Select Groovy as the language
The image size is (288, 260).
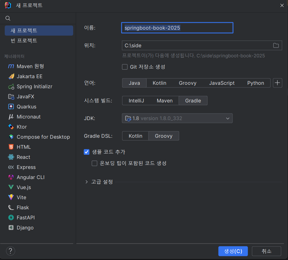[187, 83]
